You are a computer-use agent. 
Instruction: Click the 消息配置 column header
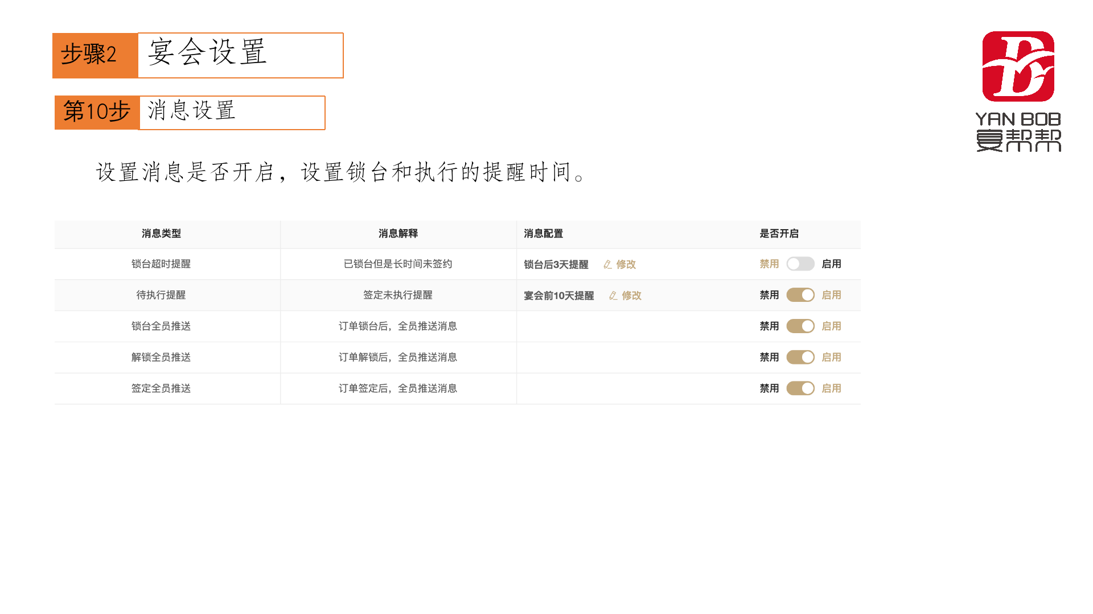coord(543,234)
